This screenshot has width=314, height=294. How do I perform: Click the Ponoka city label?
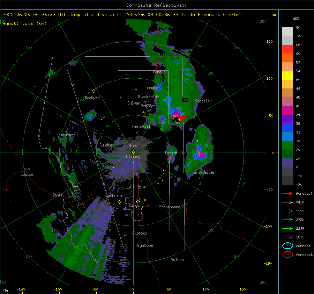click(159, 72)
